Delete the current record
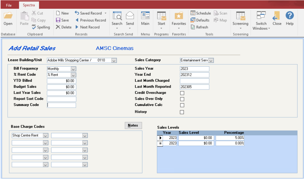The width and height of the screenshot is (304, 179). click(x=64, y=27)
